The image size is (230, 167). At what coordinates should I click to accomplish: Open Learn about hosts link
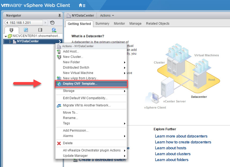click(170, 148)
